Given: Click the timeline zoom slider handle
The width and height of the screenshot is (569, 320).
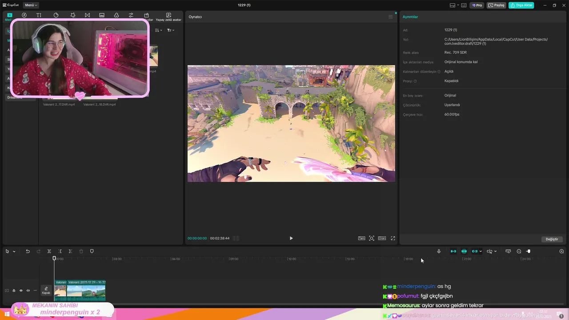Looking at the screenshot, I should tap(529, 251).
